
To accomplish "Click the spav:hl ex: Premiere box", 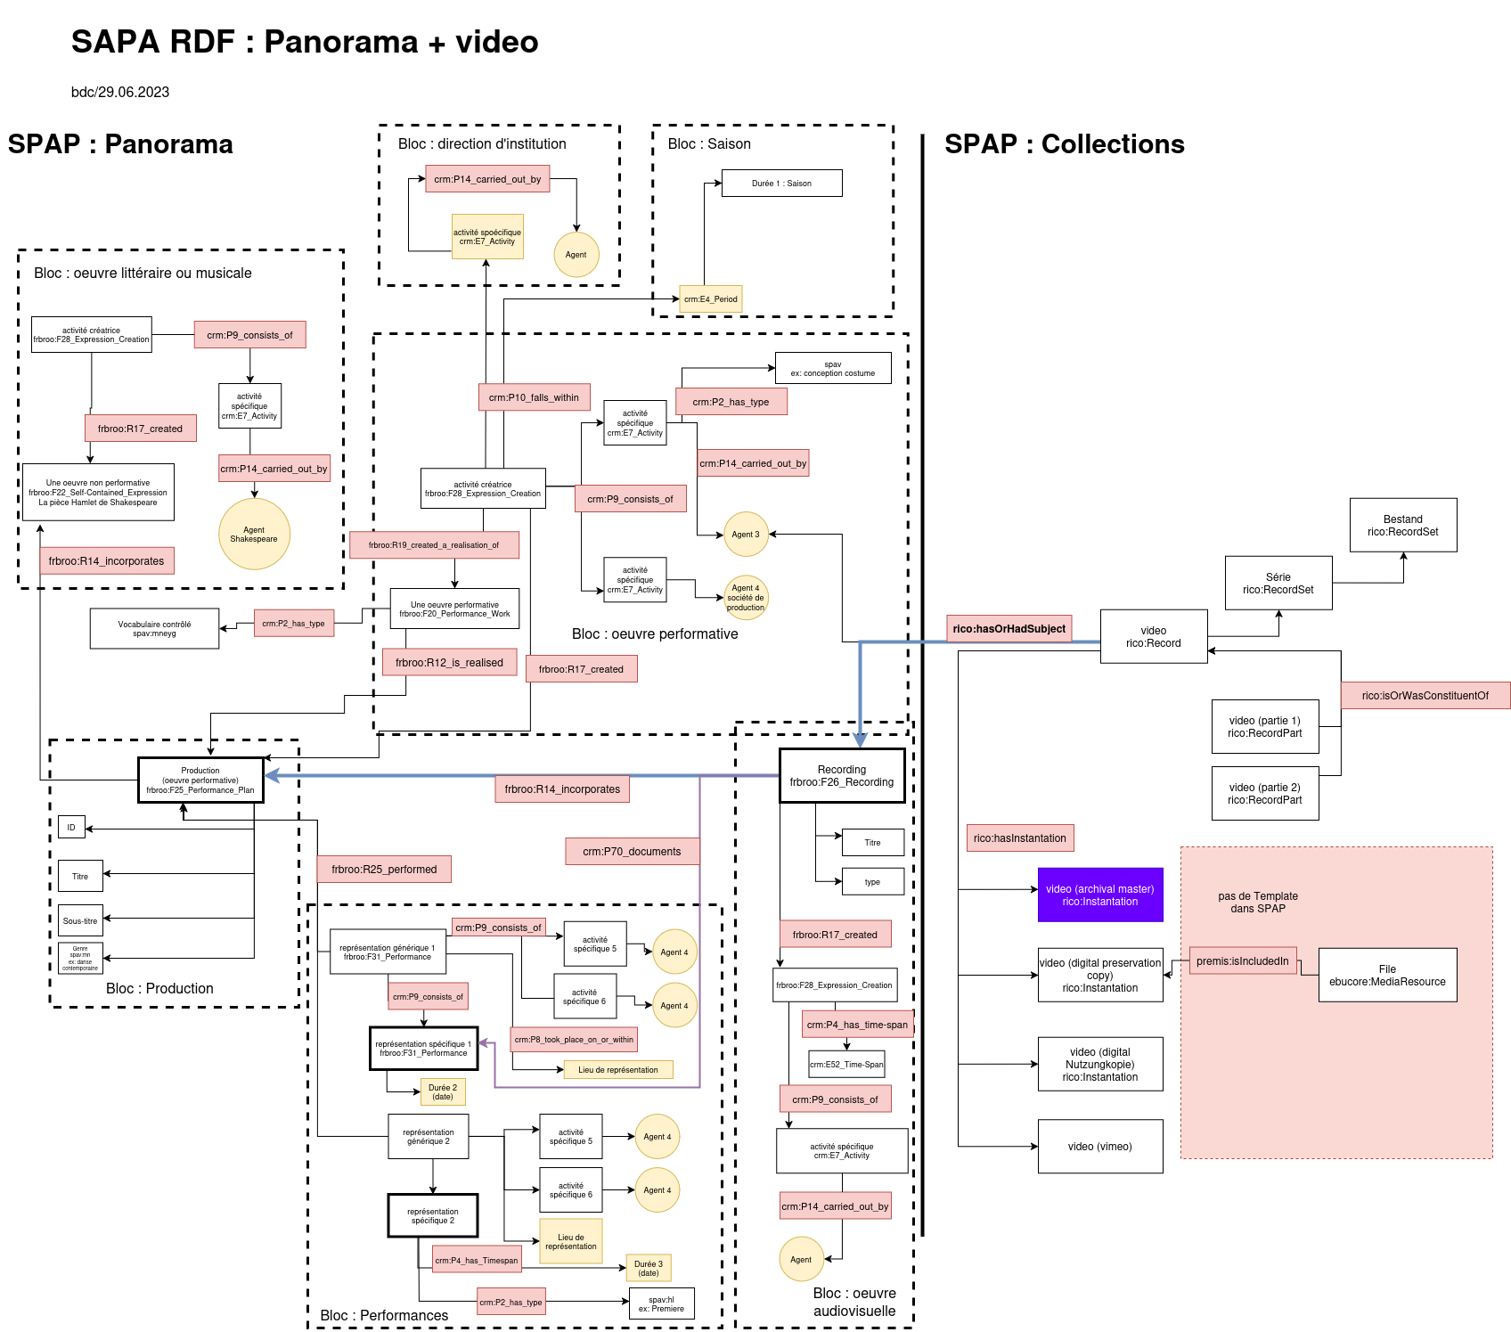I will (661, 1303).
